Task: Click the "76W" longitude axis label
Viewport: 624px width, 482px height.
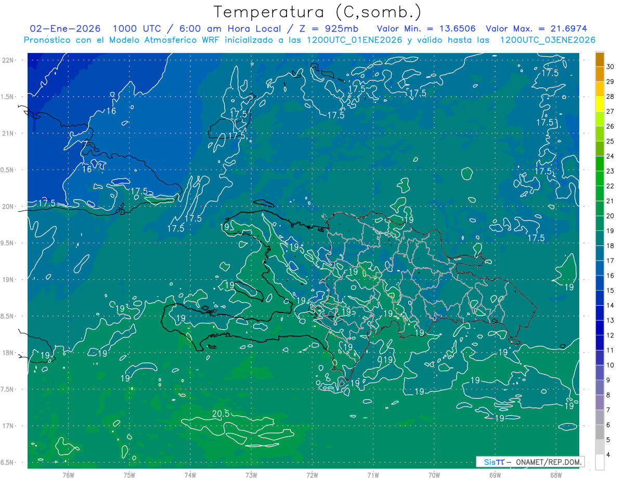Action: point(68,474)
